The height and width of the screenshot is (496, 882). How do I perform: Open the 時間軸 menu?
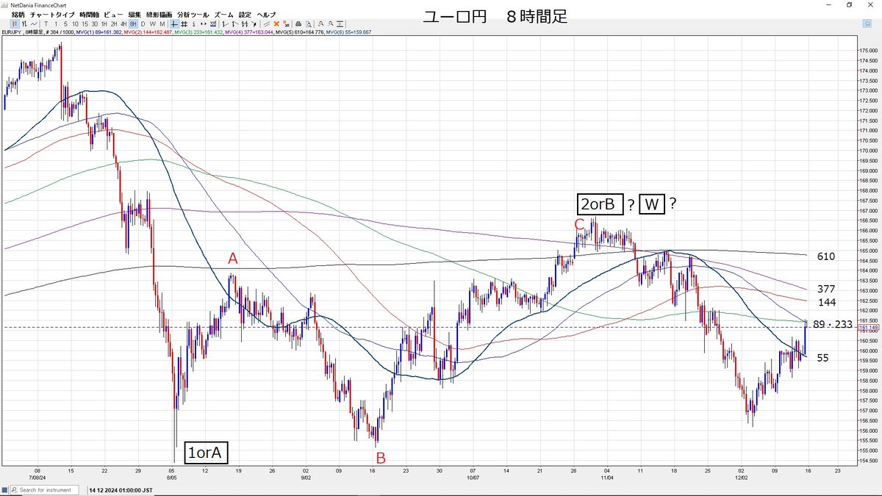(x=89, y=15)
